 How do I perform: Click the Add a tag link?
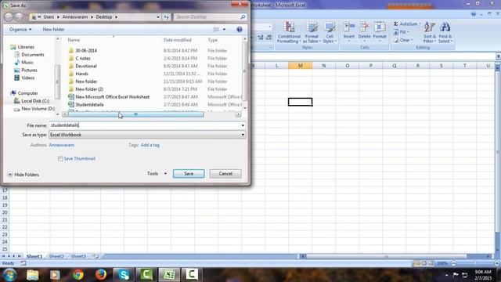pos(150,145)
